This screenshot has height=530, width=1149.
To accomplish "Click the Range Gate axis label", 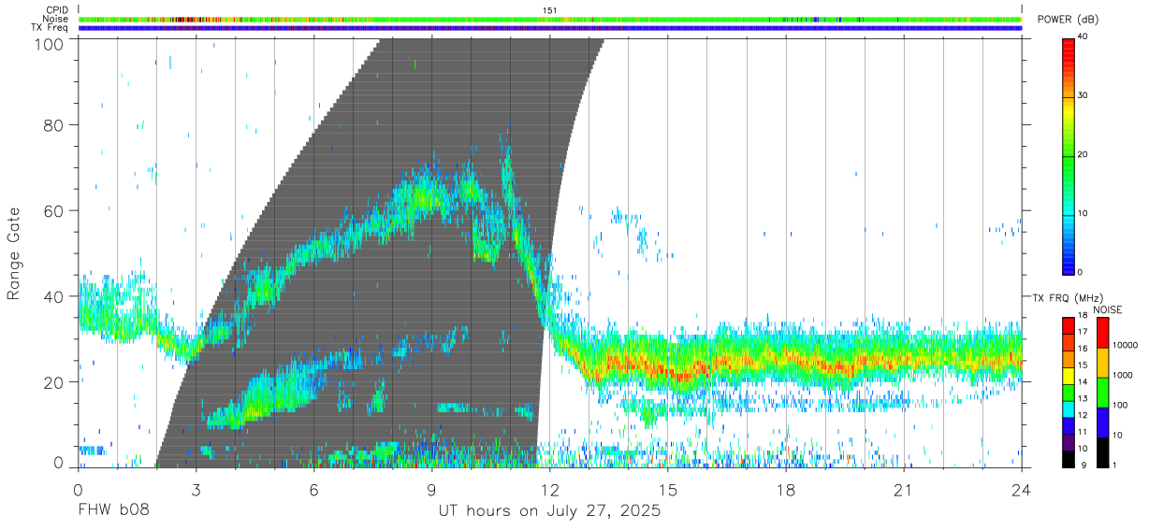I will [15, 252].
